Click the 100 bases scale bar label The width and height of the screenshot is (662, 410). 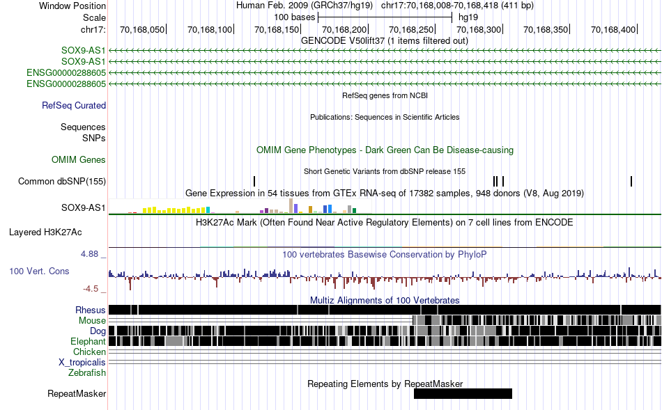[x=295, y=17]
